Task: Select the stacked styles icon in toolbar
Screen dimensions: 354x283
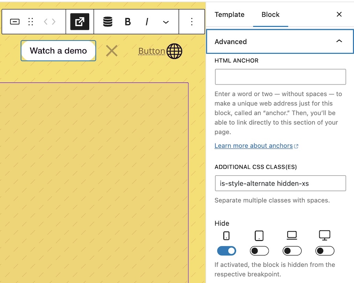Action: [x=107, y=22]
